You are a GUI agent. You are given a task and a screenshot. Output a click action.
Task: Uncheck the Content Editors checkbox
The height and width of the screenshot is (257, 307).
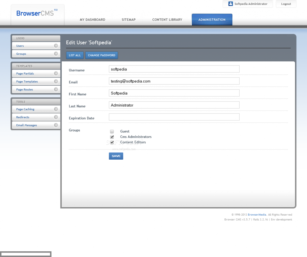click(x=112, y=142)
